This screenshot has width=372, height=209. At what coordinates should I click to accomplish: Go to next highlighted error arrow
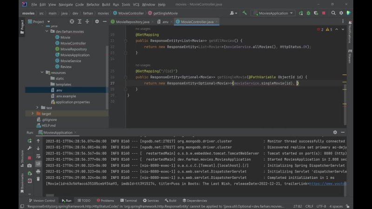(343, 29)
